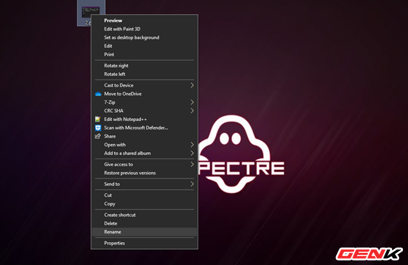Open the Send to entry

pyautogui.click(x=145, y=184)
